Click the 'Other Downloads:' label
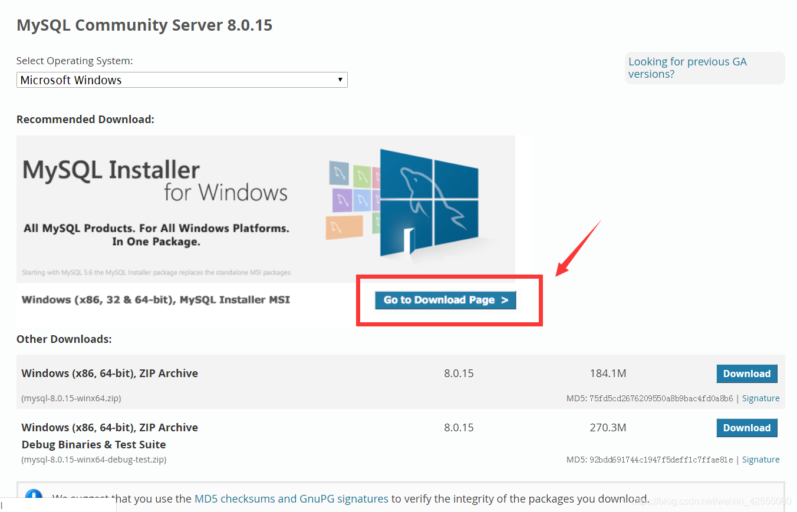797x512 pixels. [64, 339]
